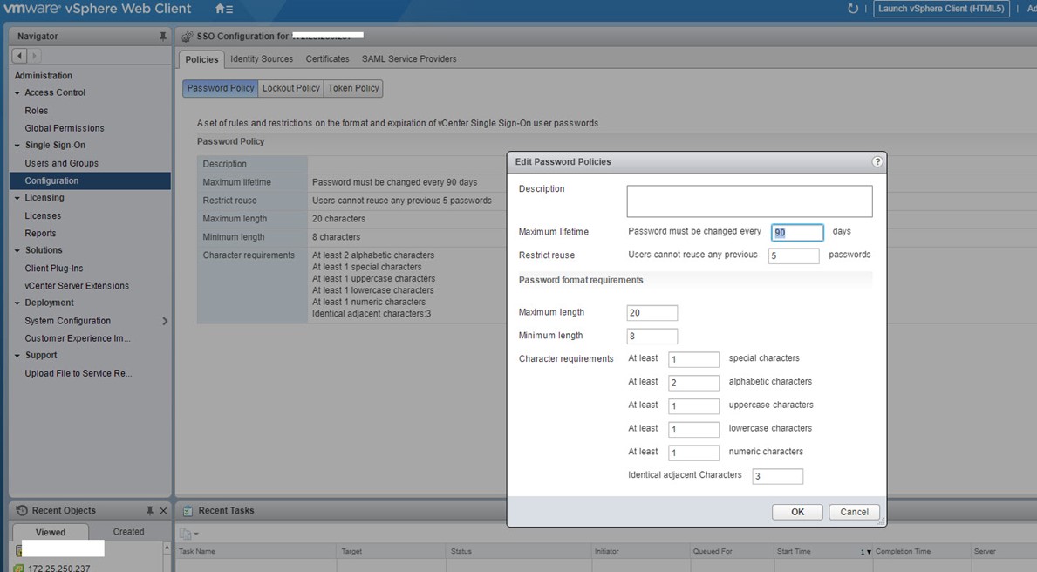Select the Token Policy sub-tab
The width and height of the screenshot is (1037, 572).
[x=353, y=88]
